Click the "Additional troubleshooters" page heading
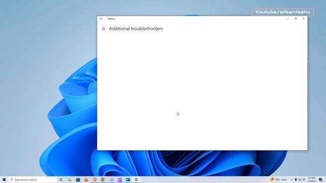This screenshot has width=326, height=183. [136, 28]
